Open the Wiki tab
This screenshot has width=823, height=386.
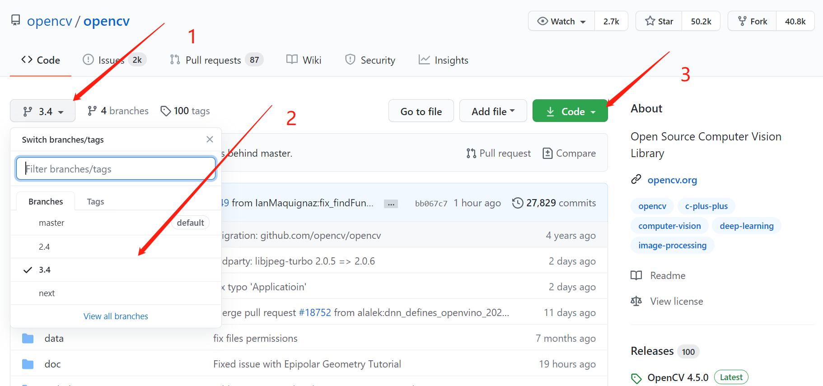(x=304, y=60)
